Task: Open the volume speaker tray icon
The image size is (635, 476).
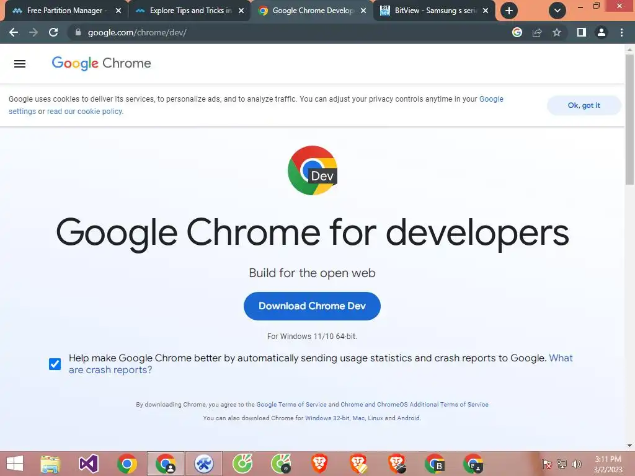Action: (x=577, y=464)
